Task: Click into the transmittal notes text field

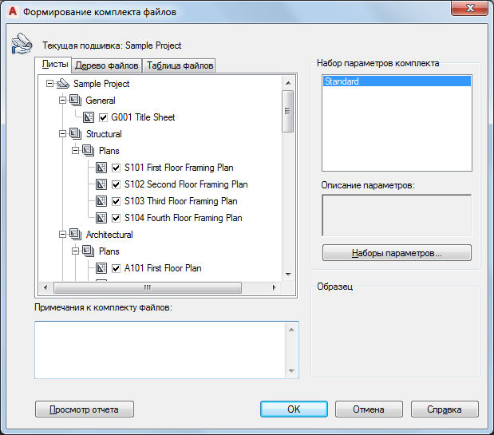Action: click(160, 350)
